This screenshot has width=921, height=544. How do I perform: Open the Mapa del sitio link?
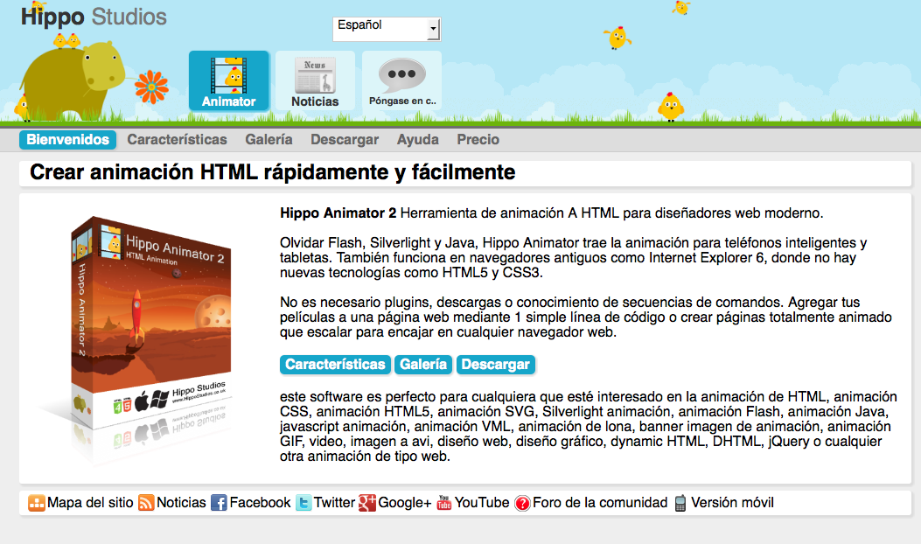pos(90,503)
